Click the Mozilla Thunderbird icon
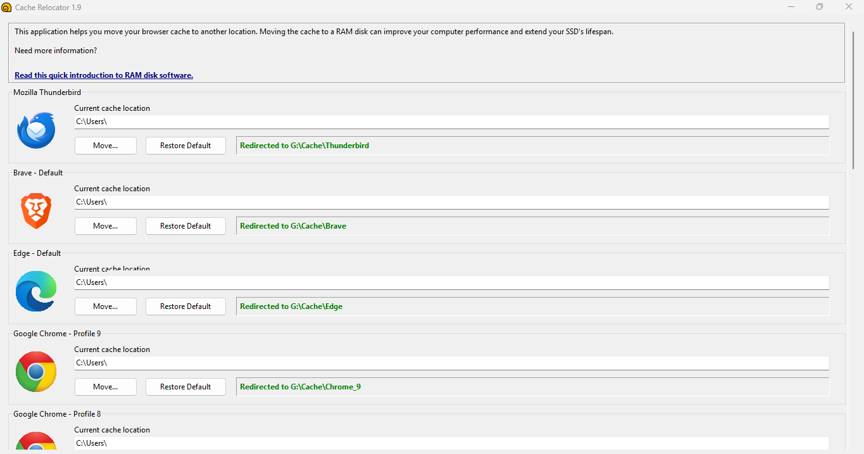This screenshot has height=454, width=864. [36, 130]
